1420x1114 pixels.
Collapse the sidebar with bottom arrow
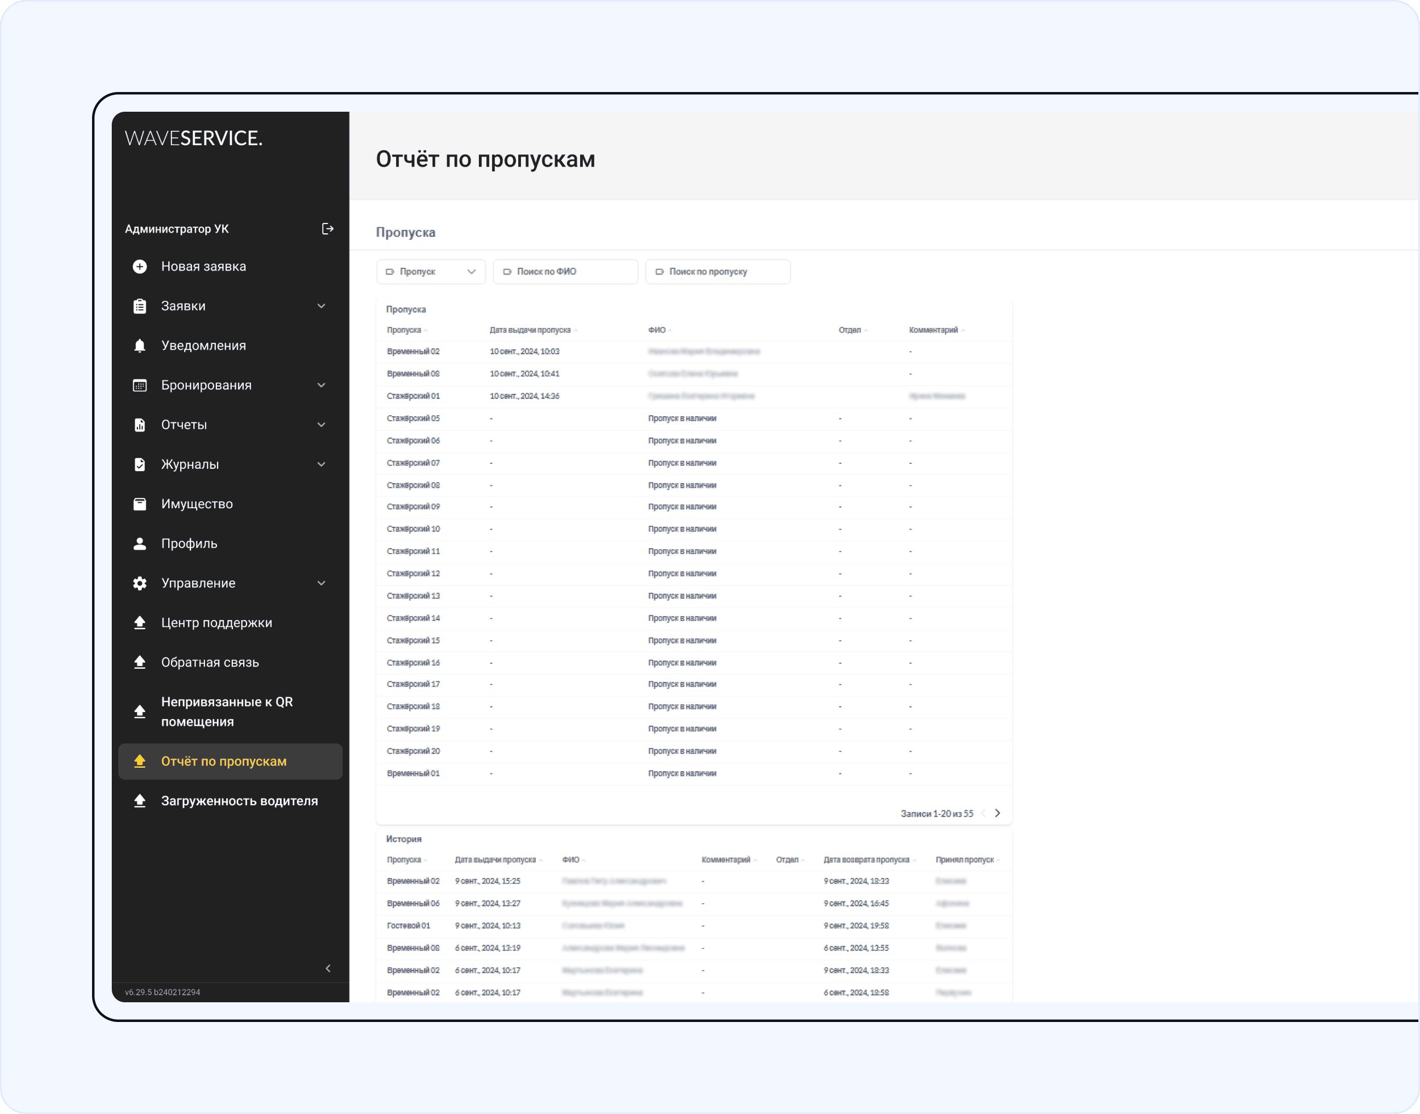[x=328, y=968]
